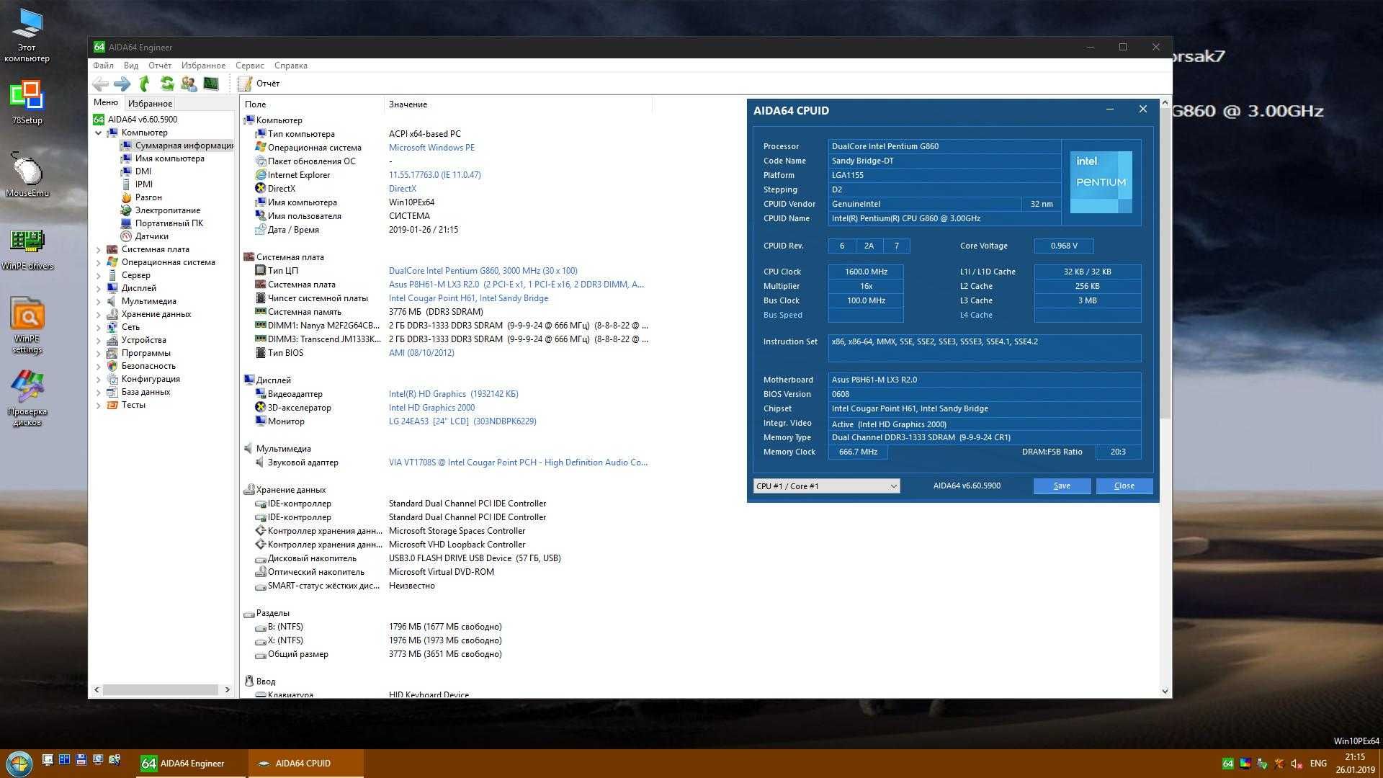1383x778 pixels.
Task: Click the green up-level arrow in toolbar
Action: (x=145, y=84)
